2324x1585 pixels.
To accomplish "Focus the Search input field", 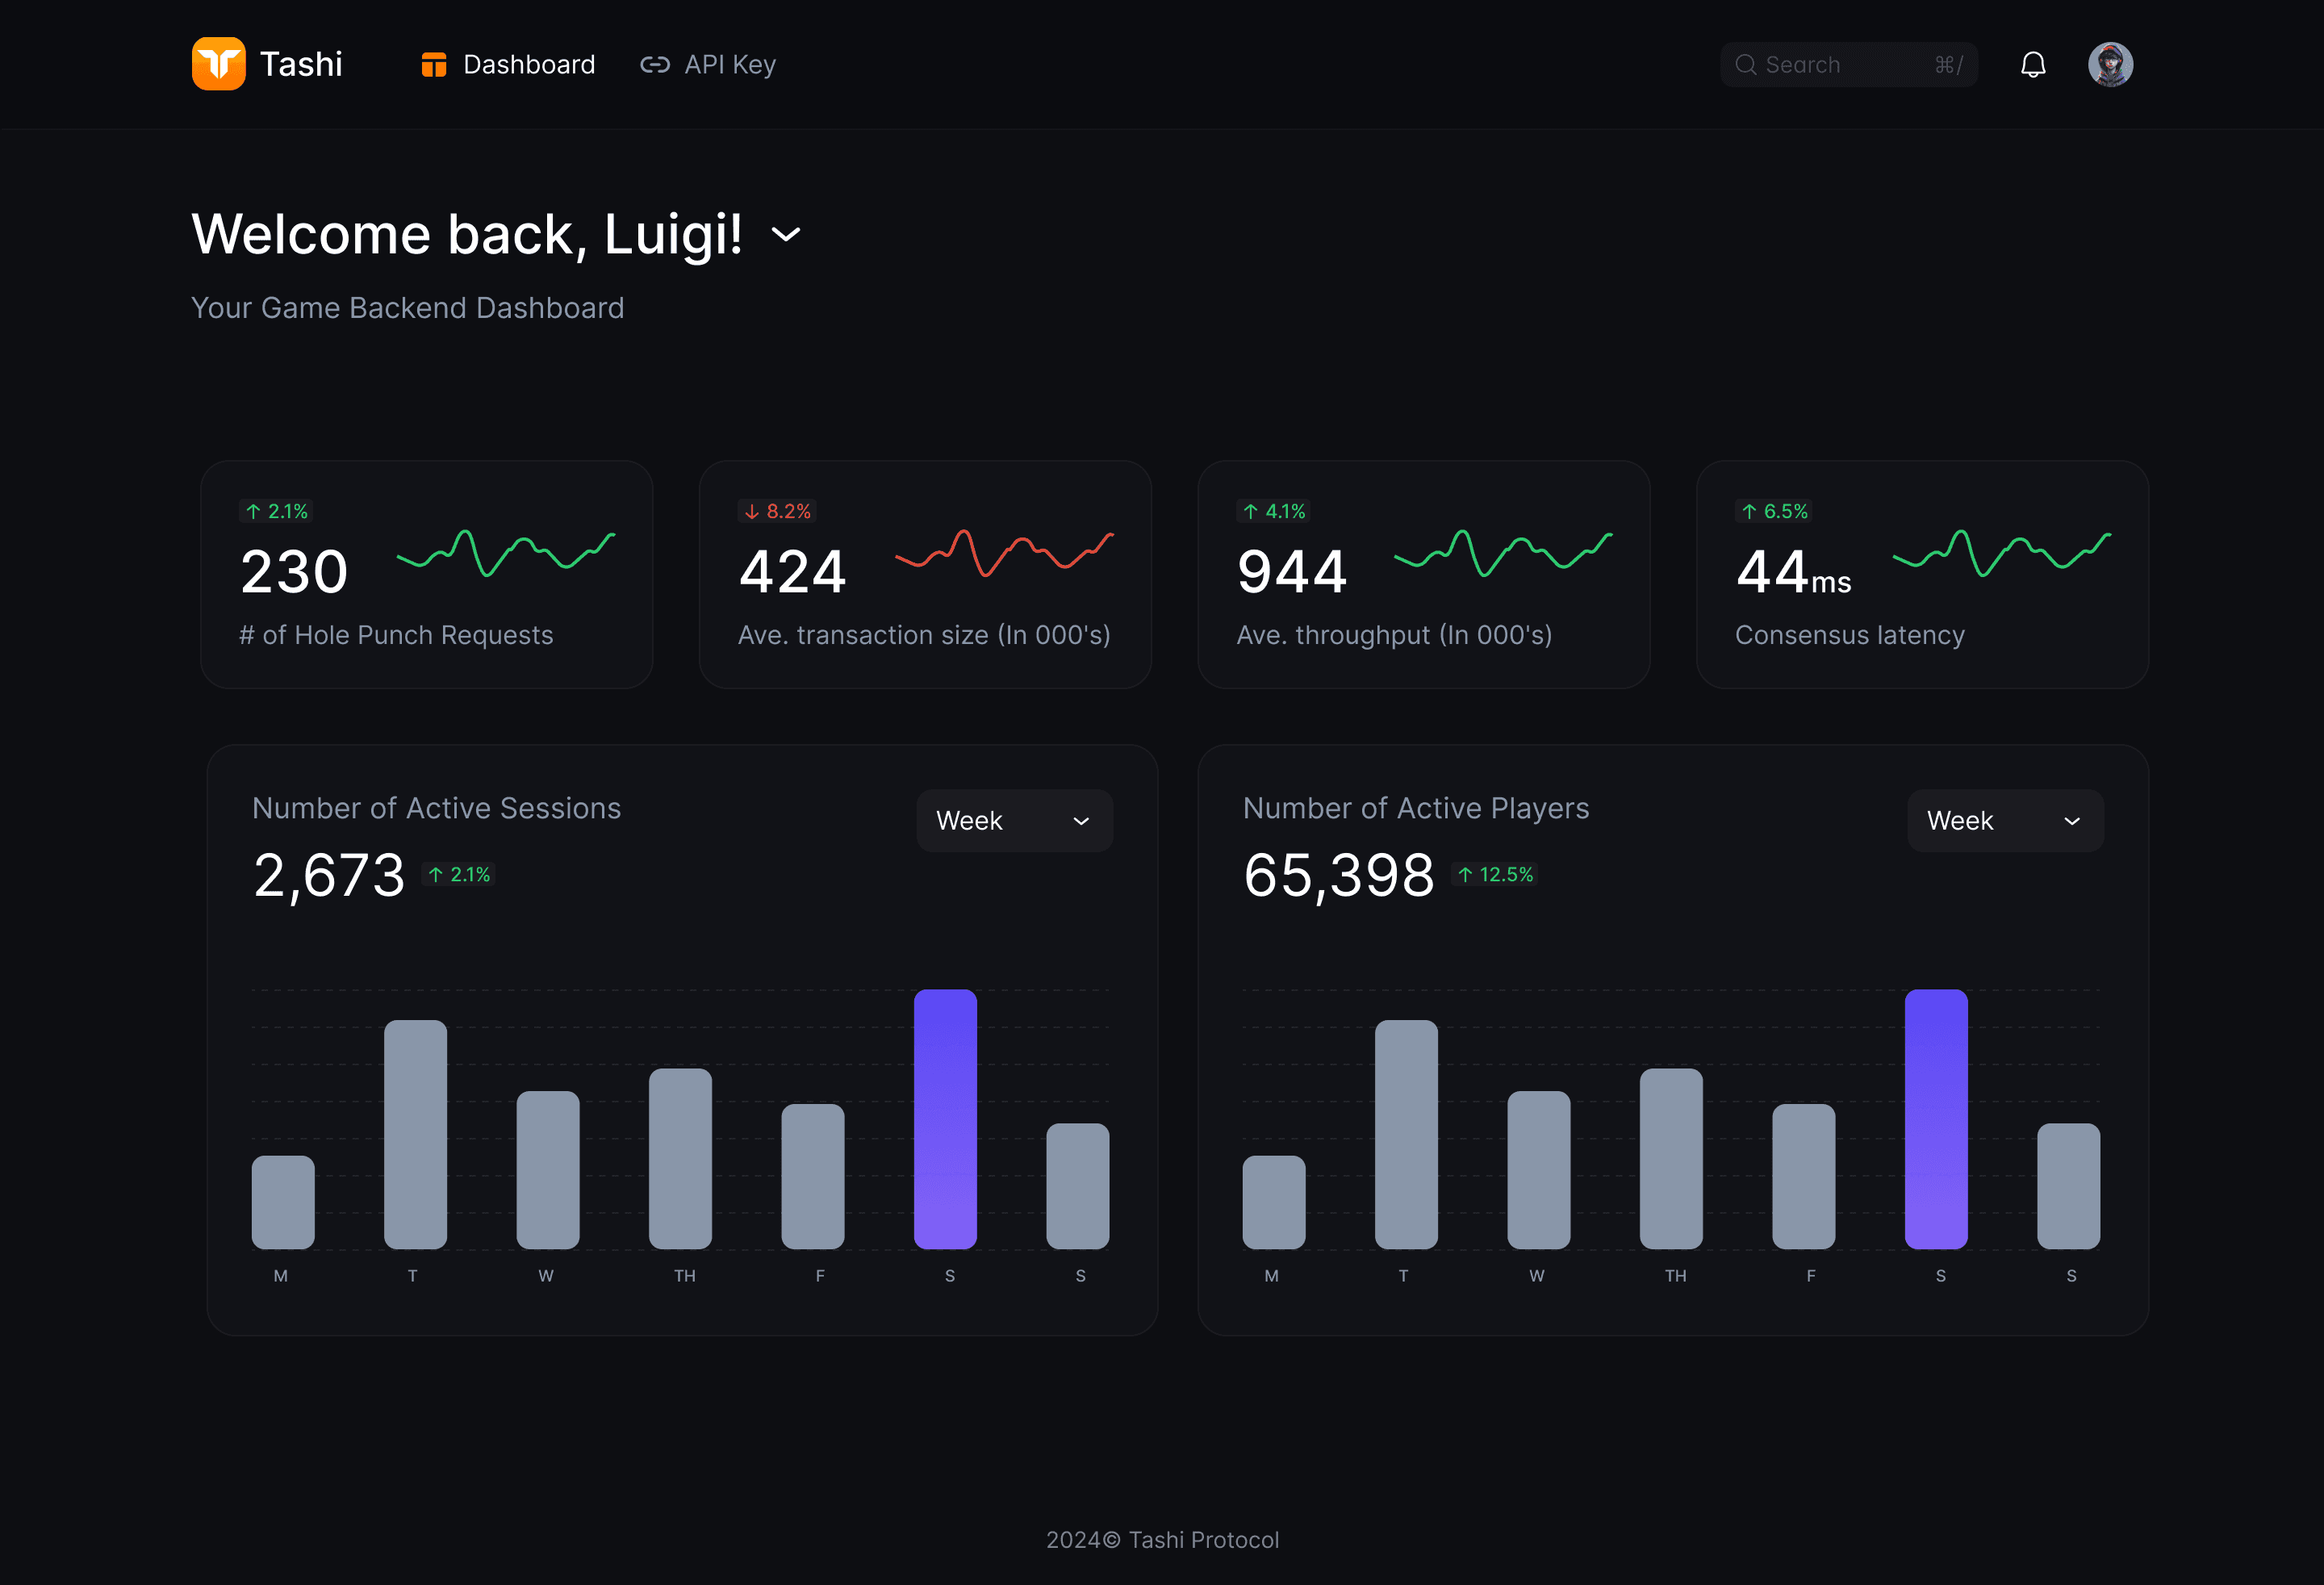I will (1848, 65).
